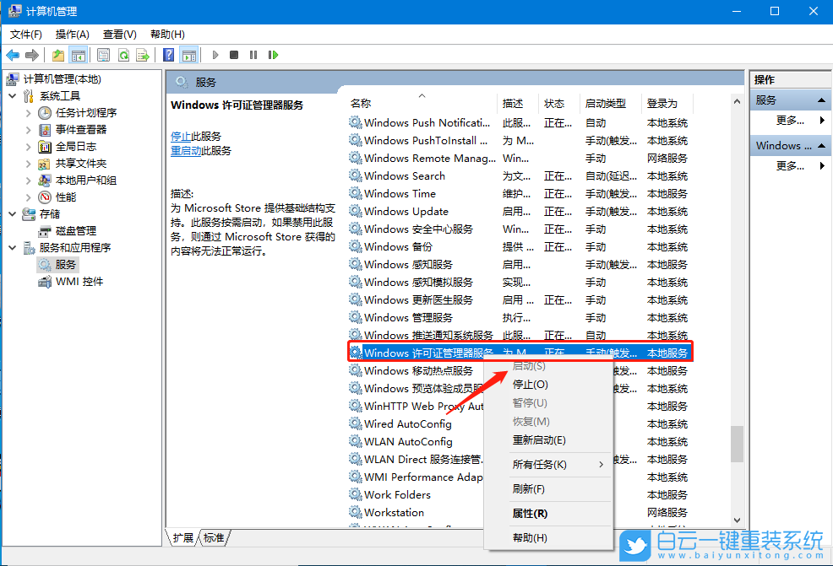Open the 查看(V) menu
833x566 pixels.
tap(118, 35)
